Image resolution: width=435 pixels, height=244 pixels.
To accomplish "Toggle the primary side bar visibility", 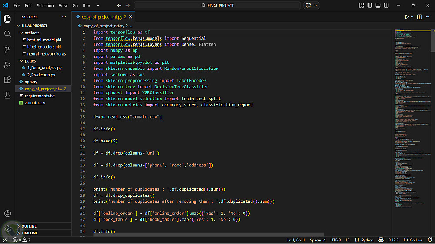I will [369, 6].
